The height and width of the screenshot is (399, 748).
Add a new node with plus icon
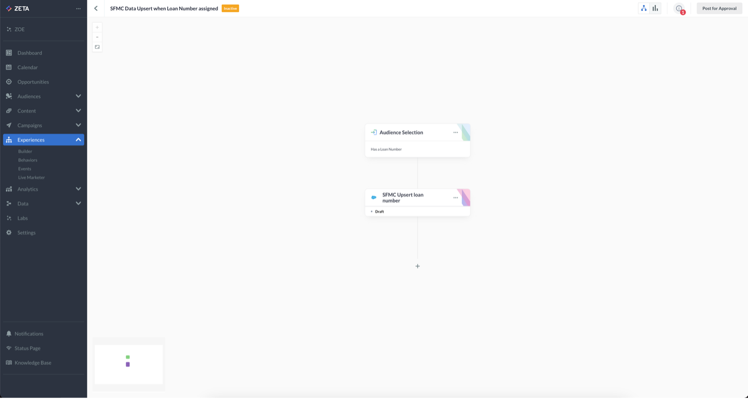(417, 266)
